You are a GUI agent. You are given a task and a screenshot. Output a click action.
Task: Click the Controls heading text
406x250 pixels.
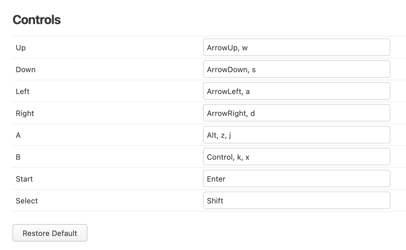click(x=37, y=20)
